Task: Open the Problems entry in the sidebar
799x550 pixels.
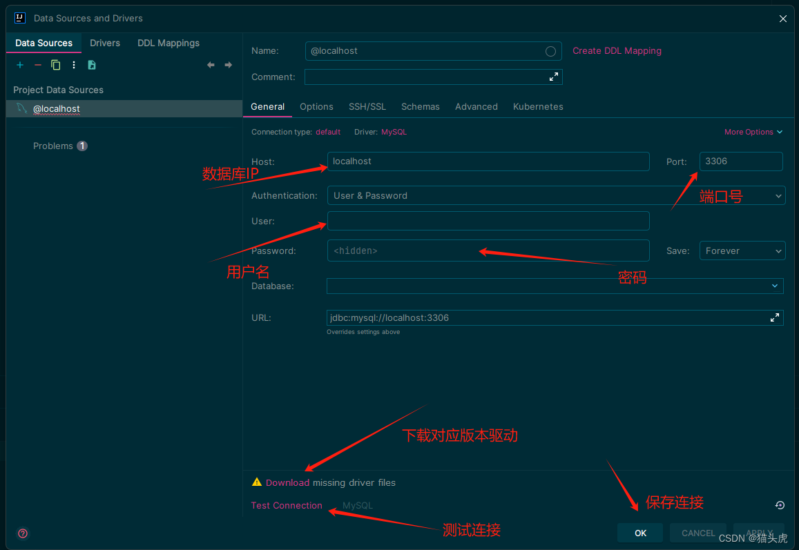Action: click(60, 146)
